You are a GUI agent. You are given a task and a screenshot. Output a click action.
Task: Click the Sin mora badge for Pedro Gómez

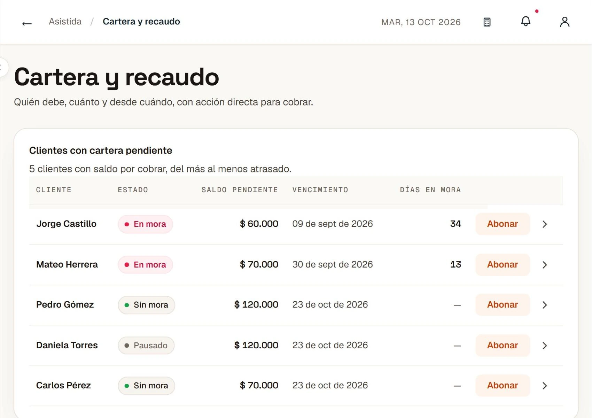tap(146, 305)
